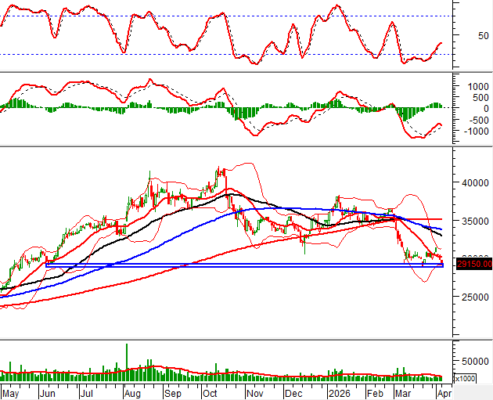Click the x1000 volume scale label

click(x=464, y=378)
